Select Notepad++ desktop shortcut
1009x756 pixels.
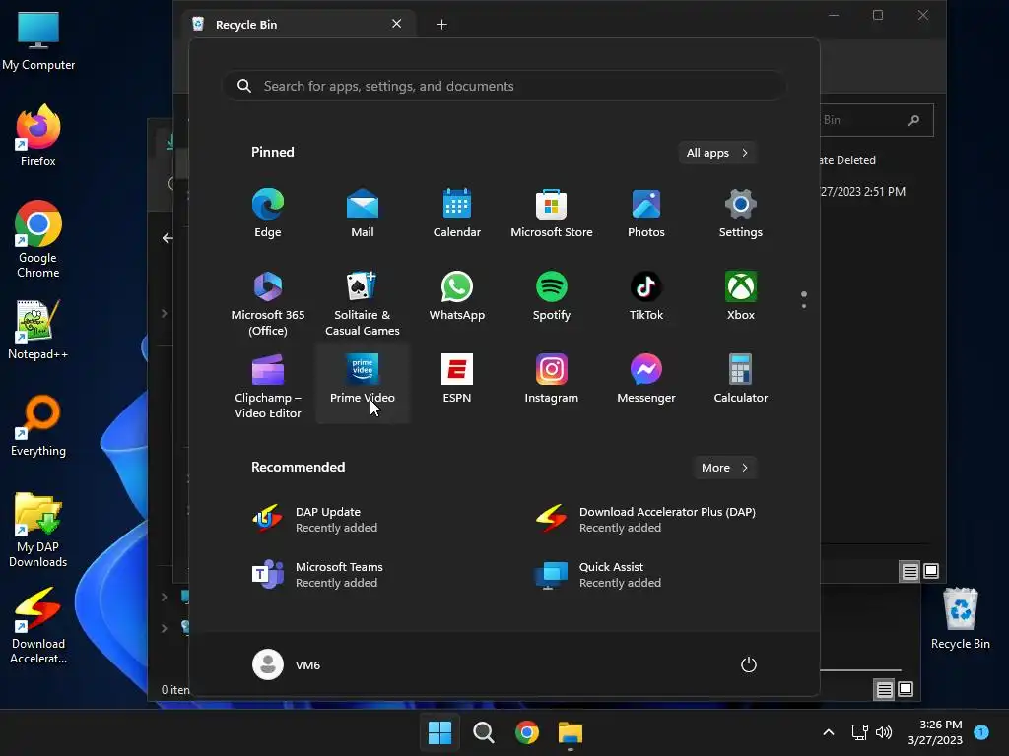38,330
